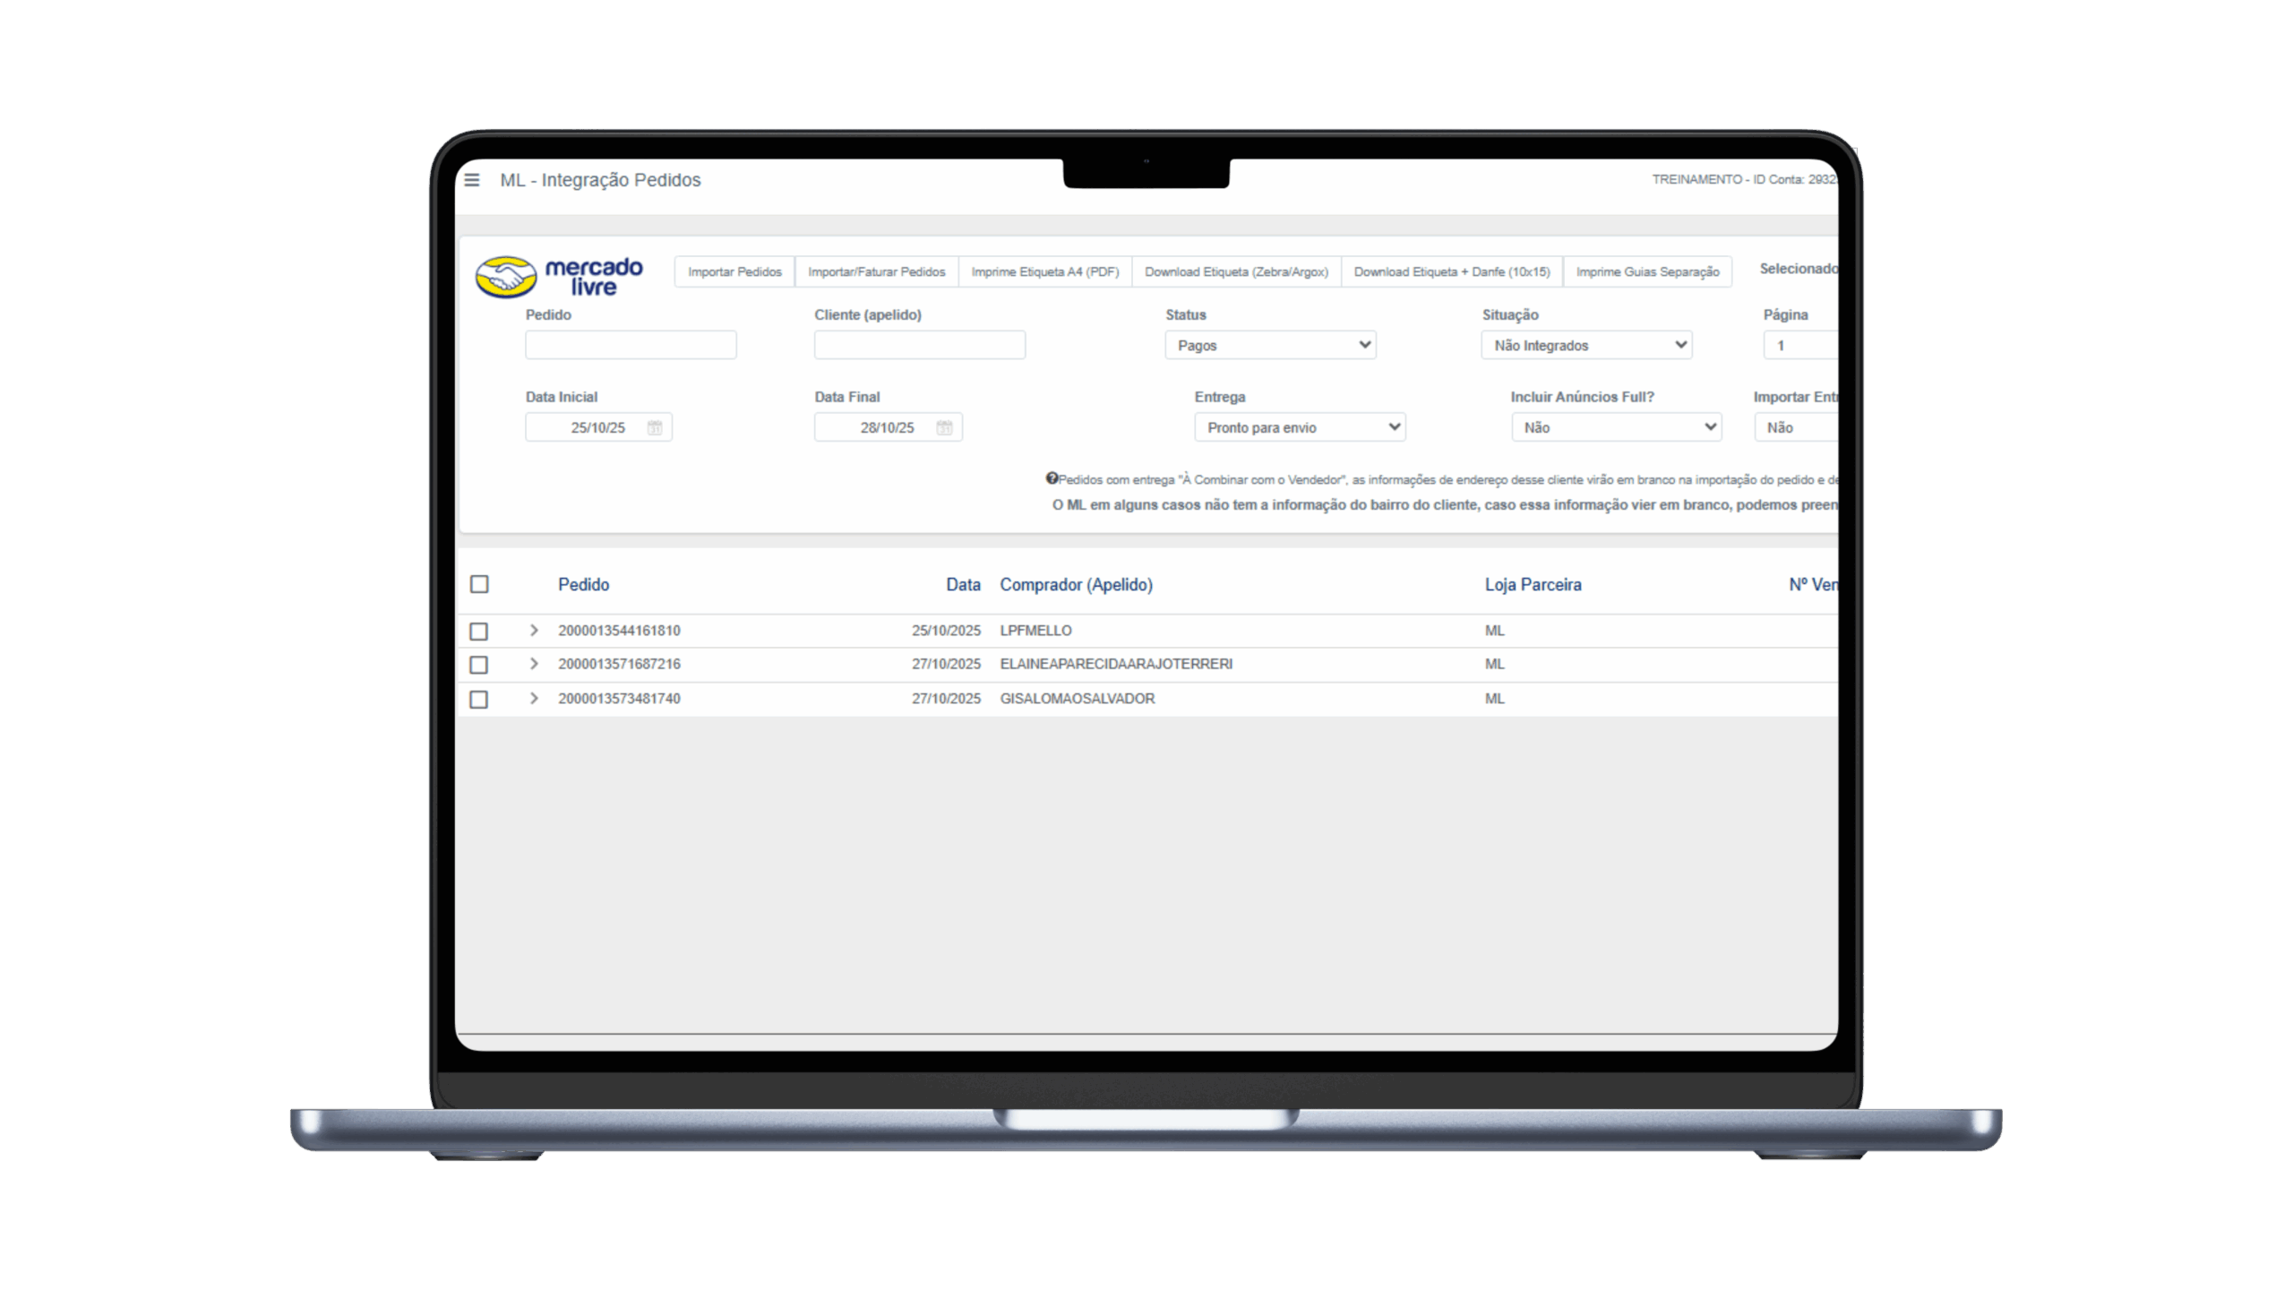Open Situação dropdown showing Não Integrados

pos(1586,346)
